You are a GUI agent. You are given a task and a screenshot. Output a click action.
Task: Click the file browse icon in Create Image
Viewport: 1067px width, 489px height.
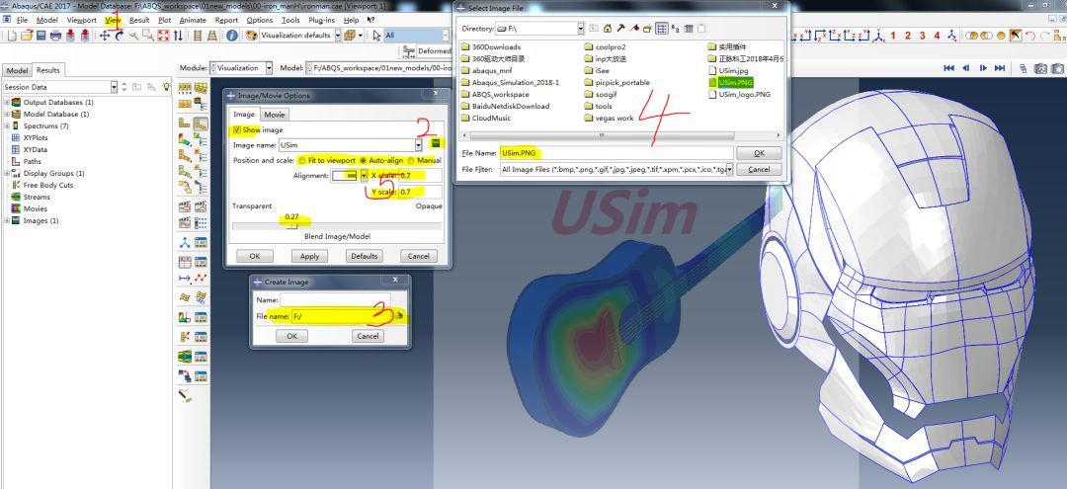click(x=400, y=316)
